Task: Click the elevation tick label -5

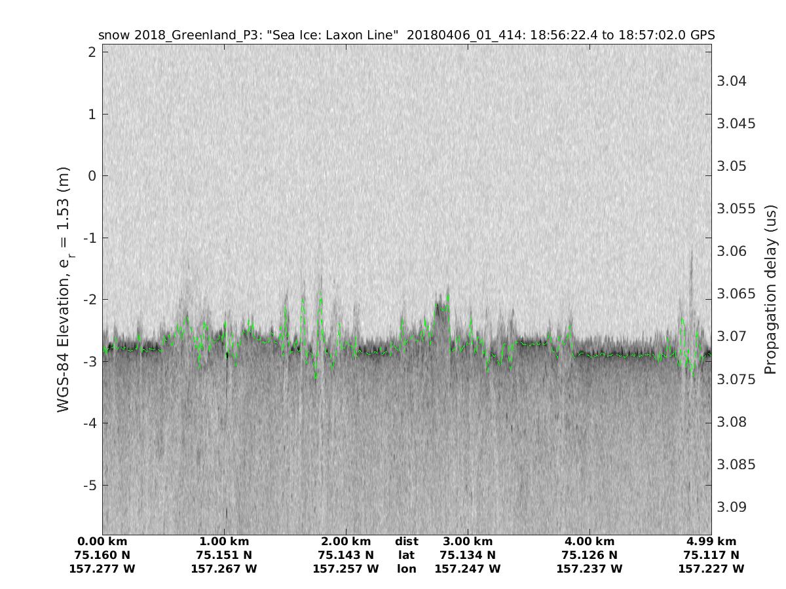Action: 90,485
